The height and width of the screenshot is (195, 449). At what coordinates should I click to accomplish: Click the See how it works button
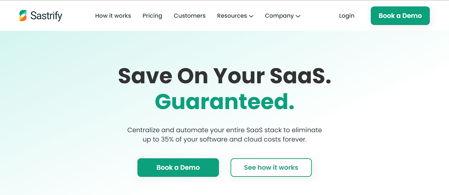pyautogui.click(x=271, y=168)
